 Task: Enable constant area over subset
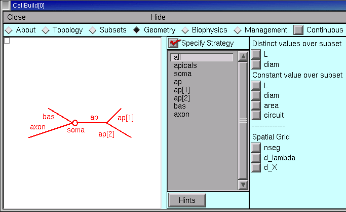point(256,105)
